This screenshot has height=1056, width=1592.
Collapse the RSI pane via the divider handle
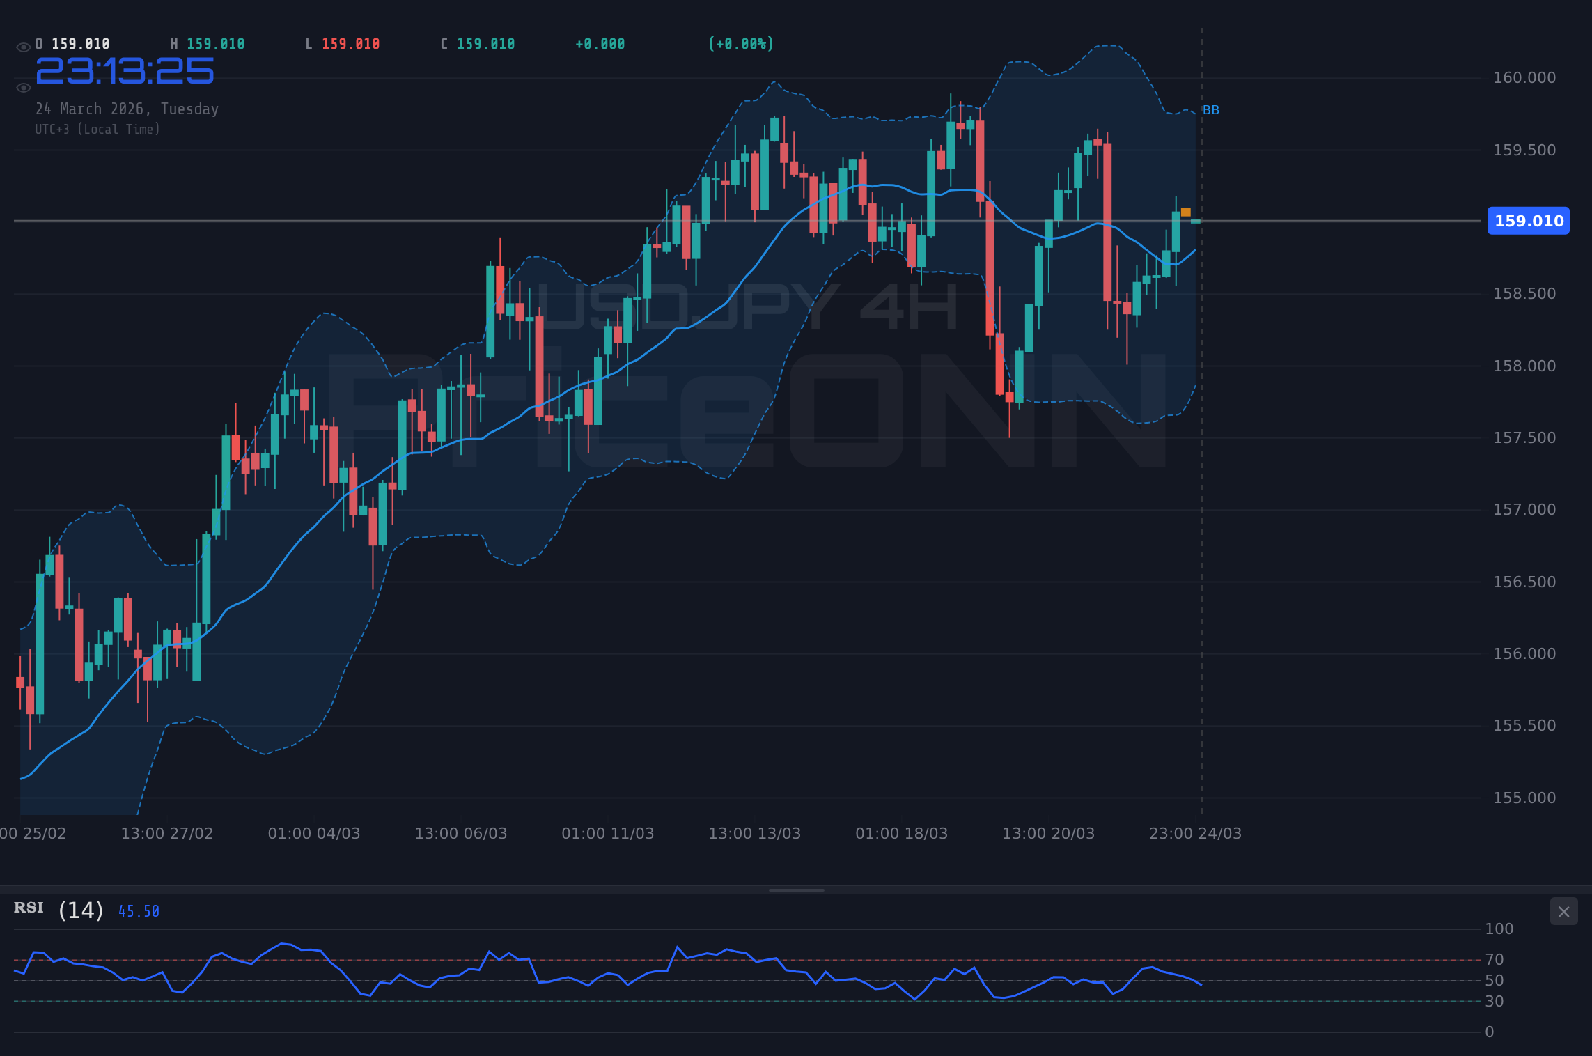click(x=796, y=889)
